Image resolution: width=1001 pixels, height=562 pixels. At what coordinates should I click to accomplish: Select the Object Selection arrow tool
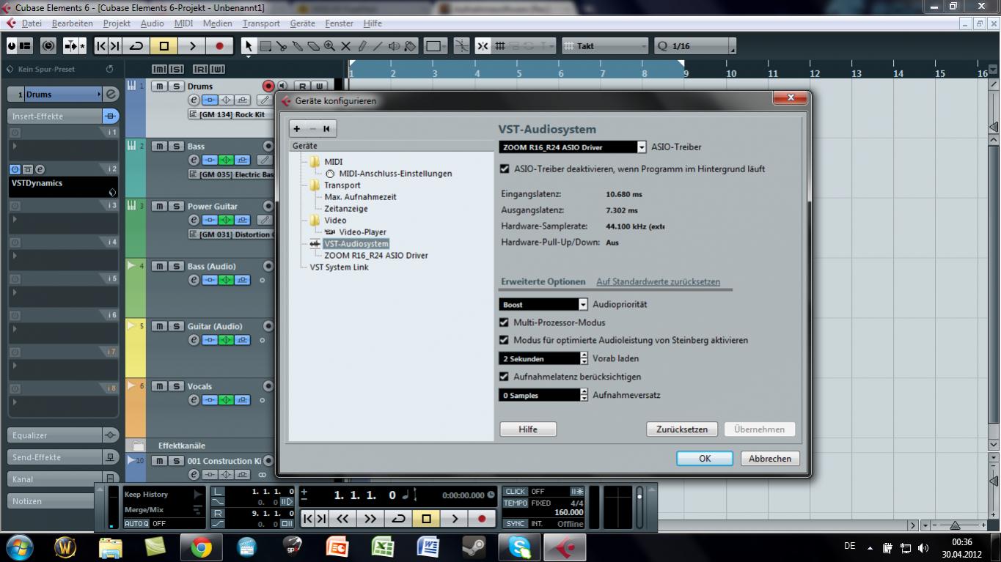[249, 46]
